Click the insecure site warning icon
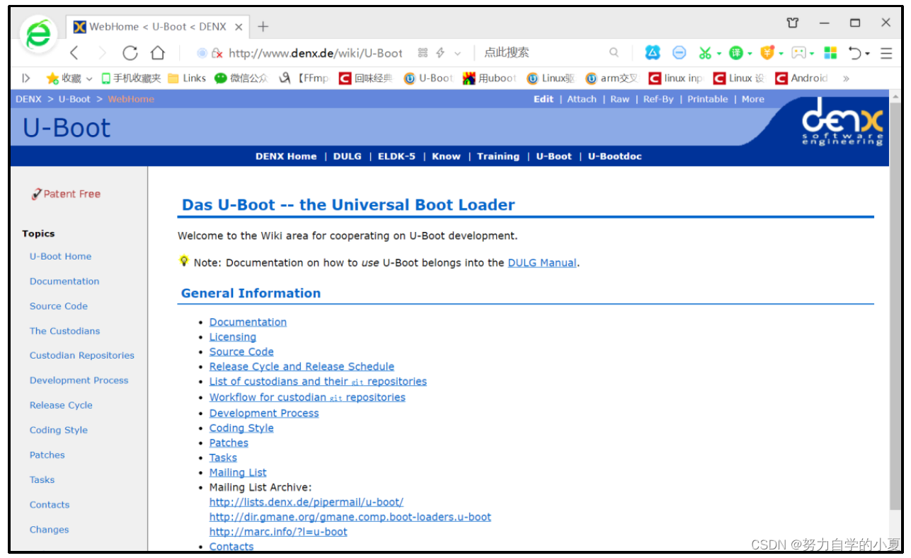911x558 pixels. point(217,53)
